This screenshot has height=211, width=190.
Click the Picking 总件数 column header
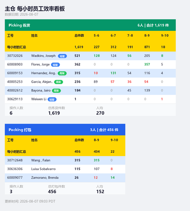(79, 35)
